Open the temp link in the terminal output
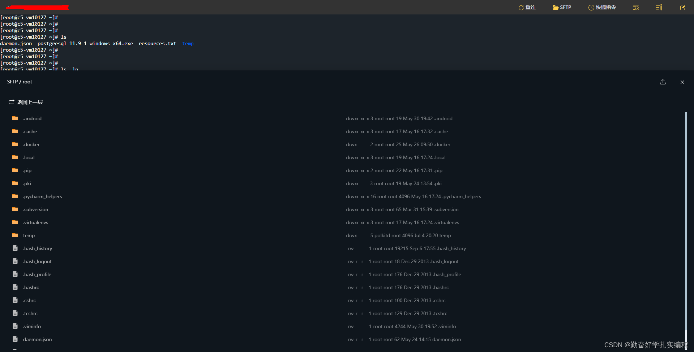Viewport: 694px width, 352px height. [x=188, y=43]
